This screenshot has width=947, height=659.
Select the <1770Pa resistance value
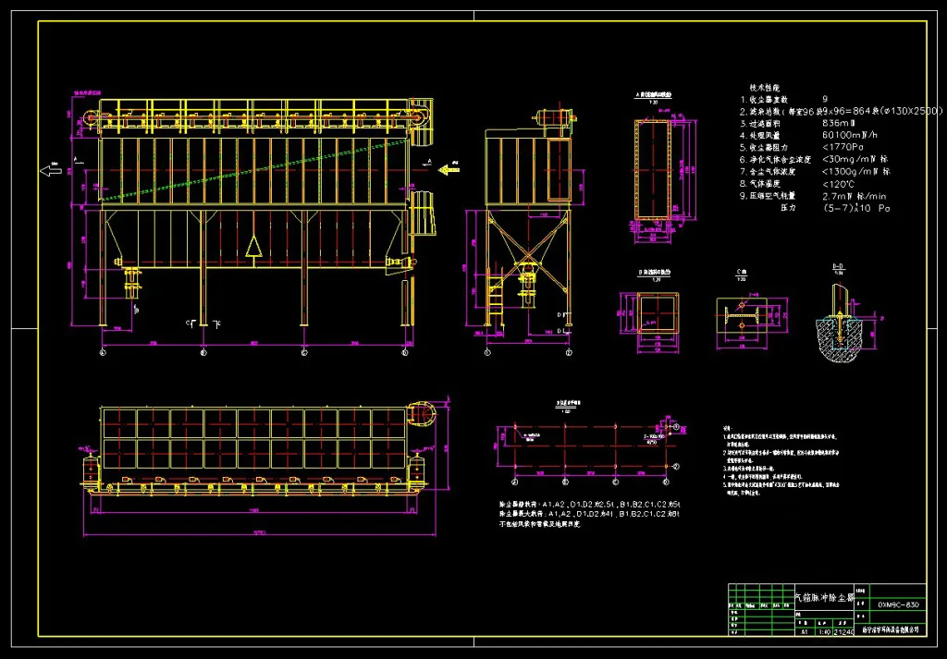[842, 147]
